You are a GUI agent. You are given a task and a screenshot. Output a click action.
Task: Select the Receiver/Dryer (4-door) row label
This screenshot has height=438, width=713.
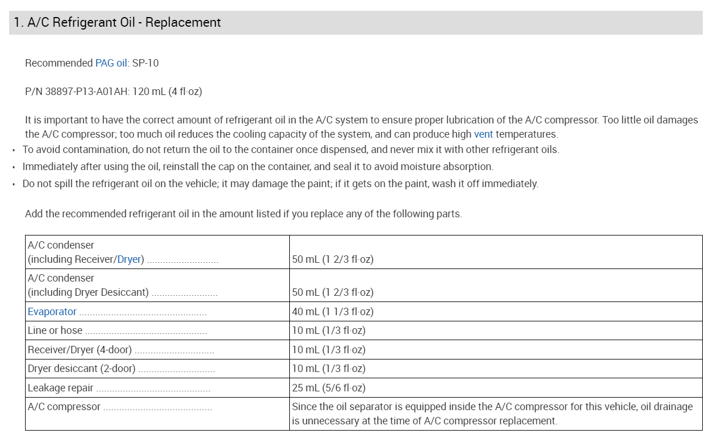[x=80, y=350]
